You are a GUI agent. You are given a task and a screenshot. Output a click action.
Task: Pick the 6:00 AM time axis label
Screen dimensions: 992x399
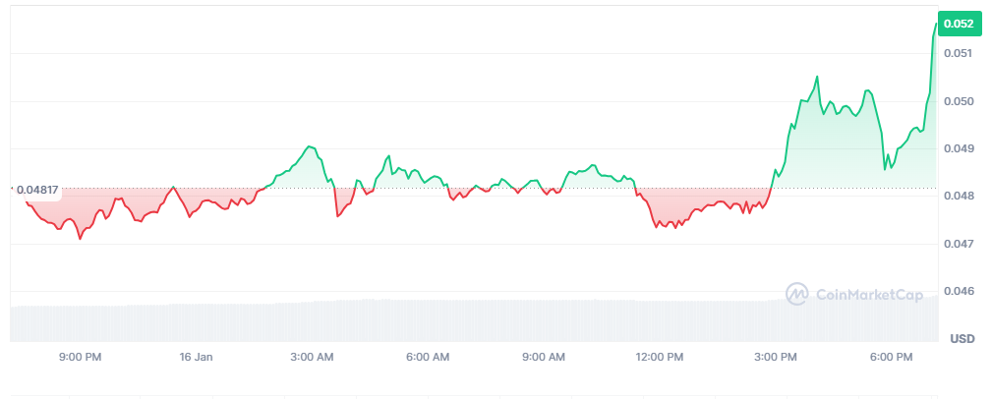pos(428,357)
